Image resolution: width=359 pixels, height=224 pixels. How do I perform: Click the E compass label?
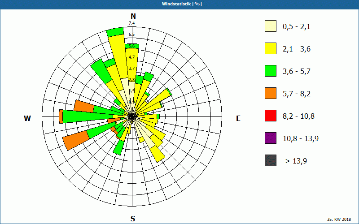pyautogui.click(x=238, y=118)
